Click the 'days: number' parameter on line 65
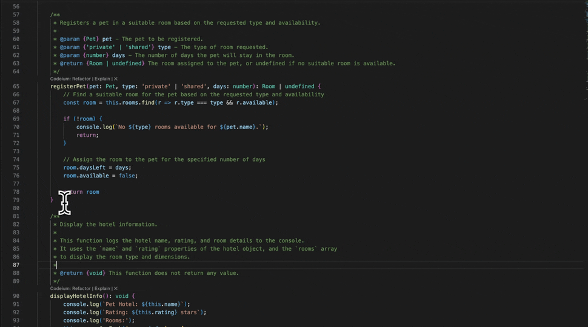The width and height of the screenshot is (588, 327). click(233, 87)
